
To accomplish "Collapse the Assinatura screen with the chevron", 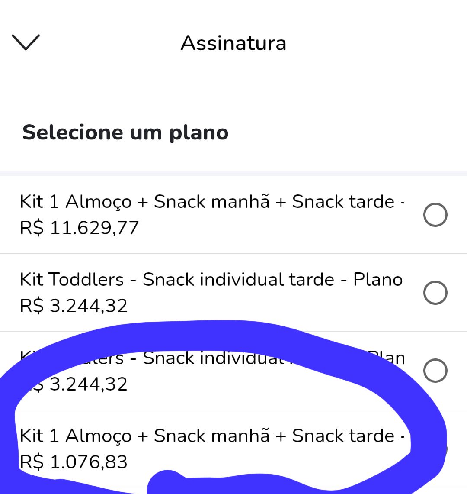I will [x=26, y=42].
